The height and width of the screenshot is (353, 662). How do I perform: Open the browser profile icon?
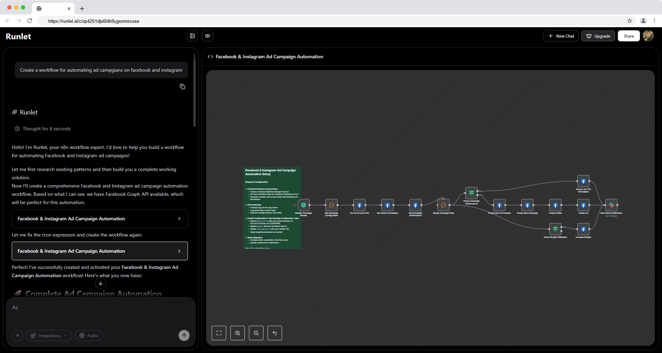click(643, 21)
